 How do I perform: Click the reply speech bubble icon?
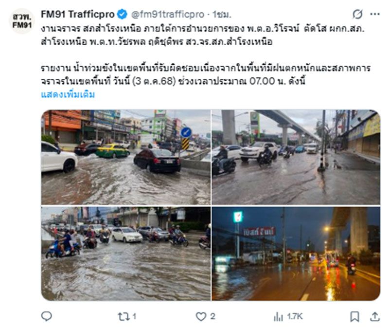coord(46,316)
